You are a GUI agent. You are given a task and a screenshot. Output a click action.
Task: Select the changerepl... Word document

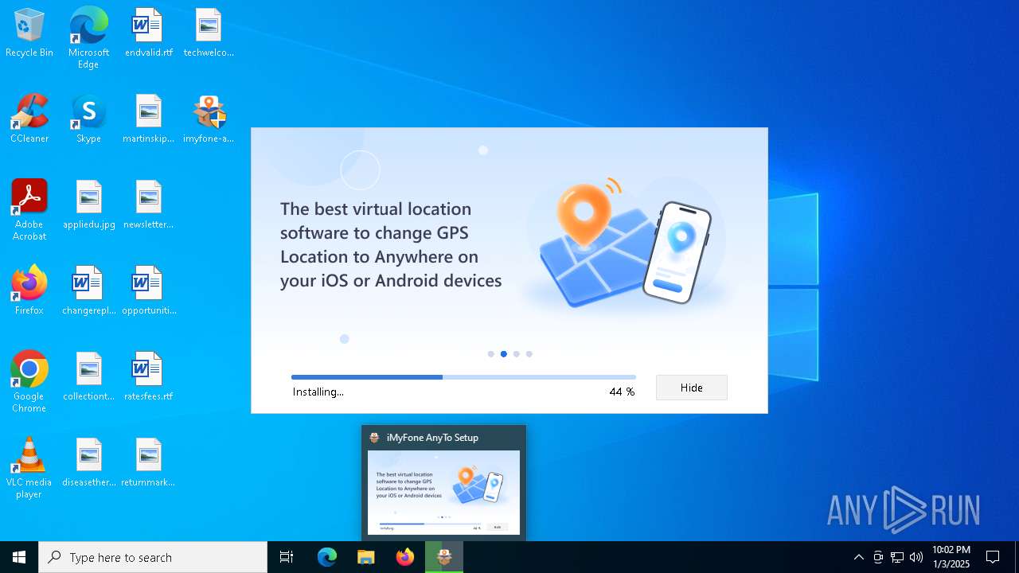tap(88, 291)
